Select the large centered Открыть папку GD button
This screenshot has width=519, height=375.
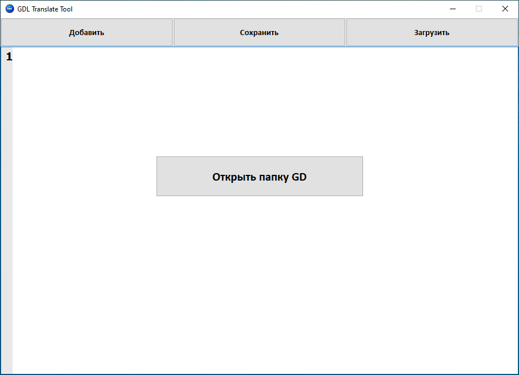259,177
